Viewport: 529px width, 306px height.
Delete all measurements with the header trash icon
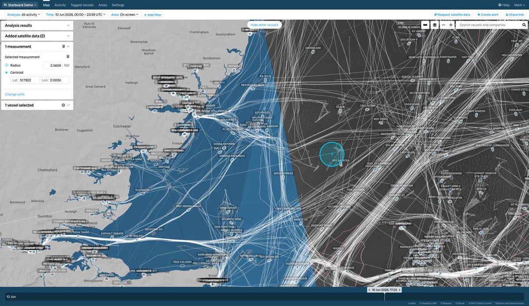(63, 46)
